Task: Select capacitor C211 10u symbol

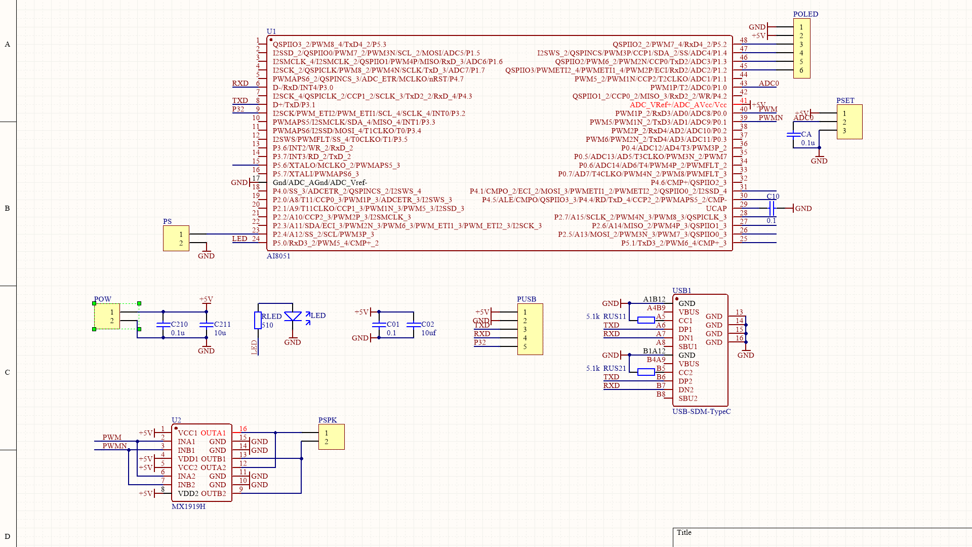Action: click(x=206, y=325)
